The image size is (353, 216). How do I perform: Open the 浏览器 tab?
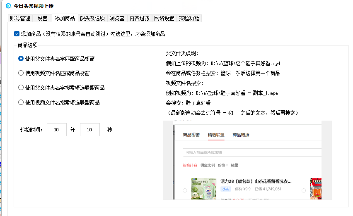coord(117,18)
